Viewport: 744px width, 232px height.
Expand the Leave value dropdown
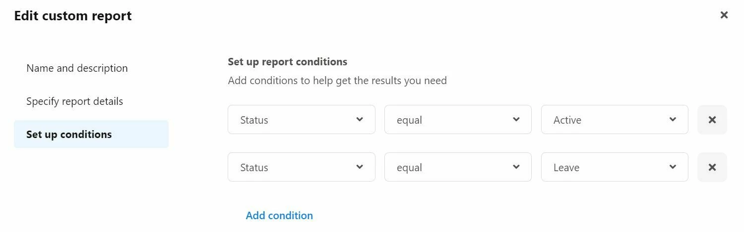point(615,167)
